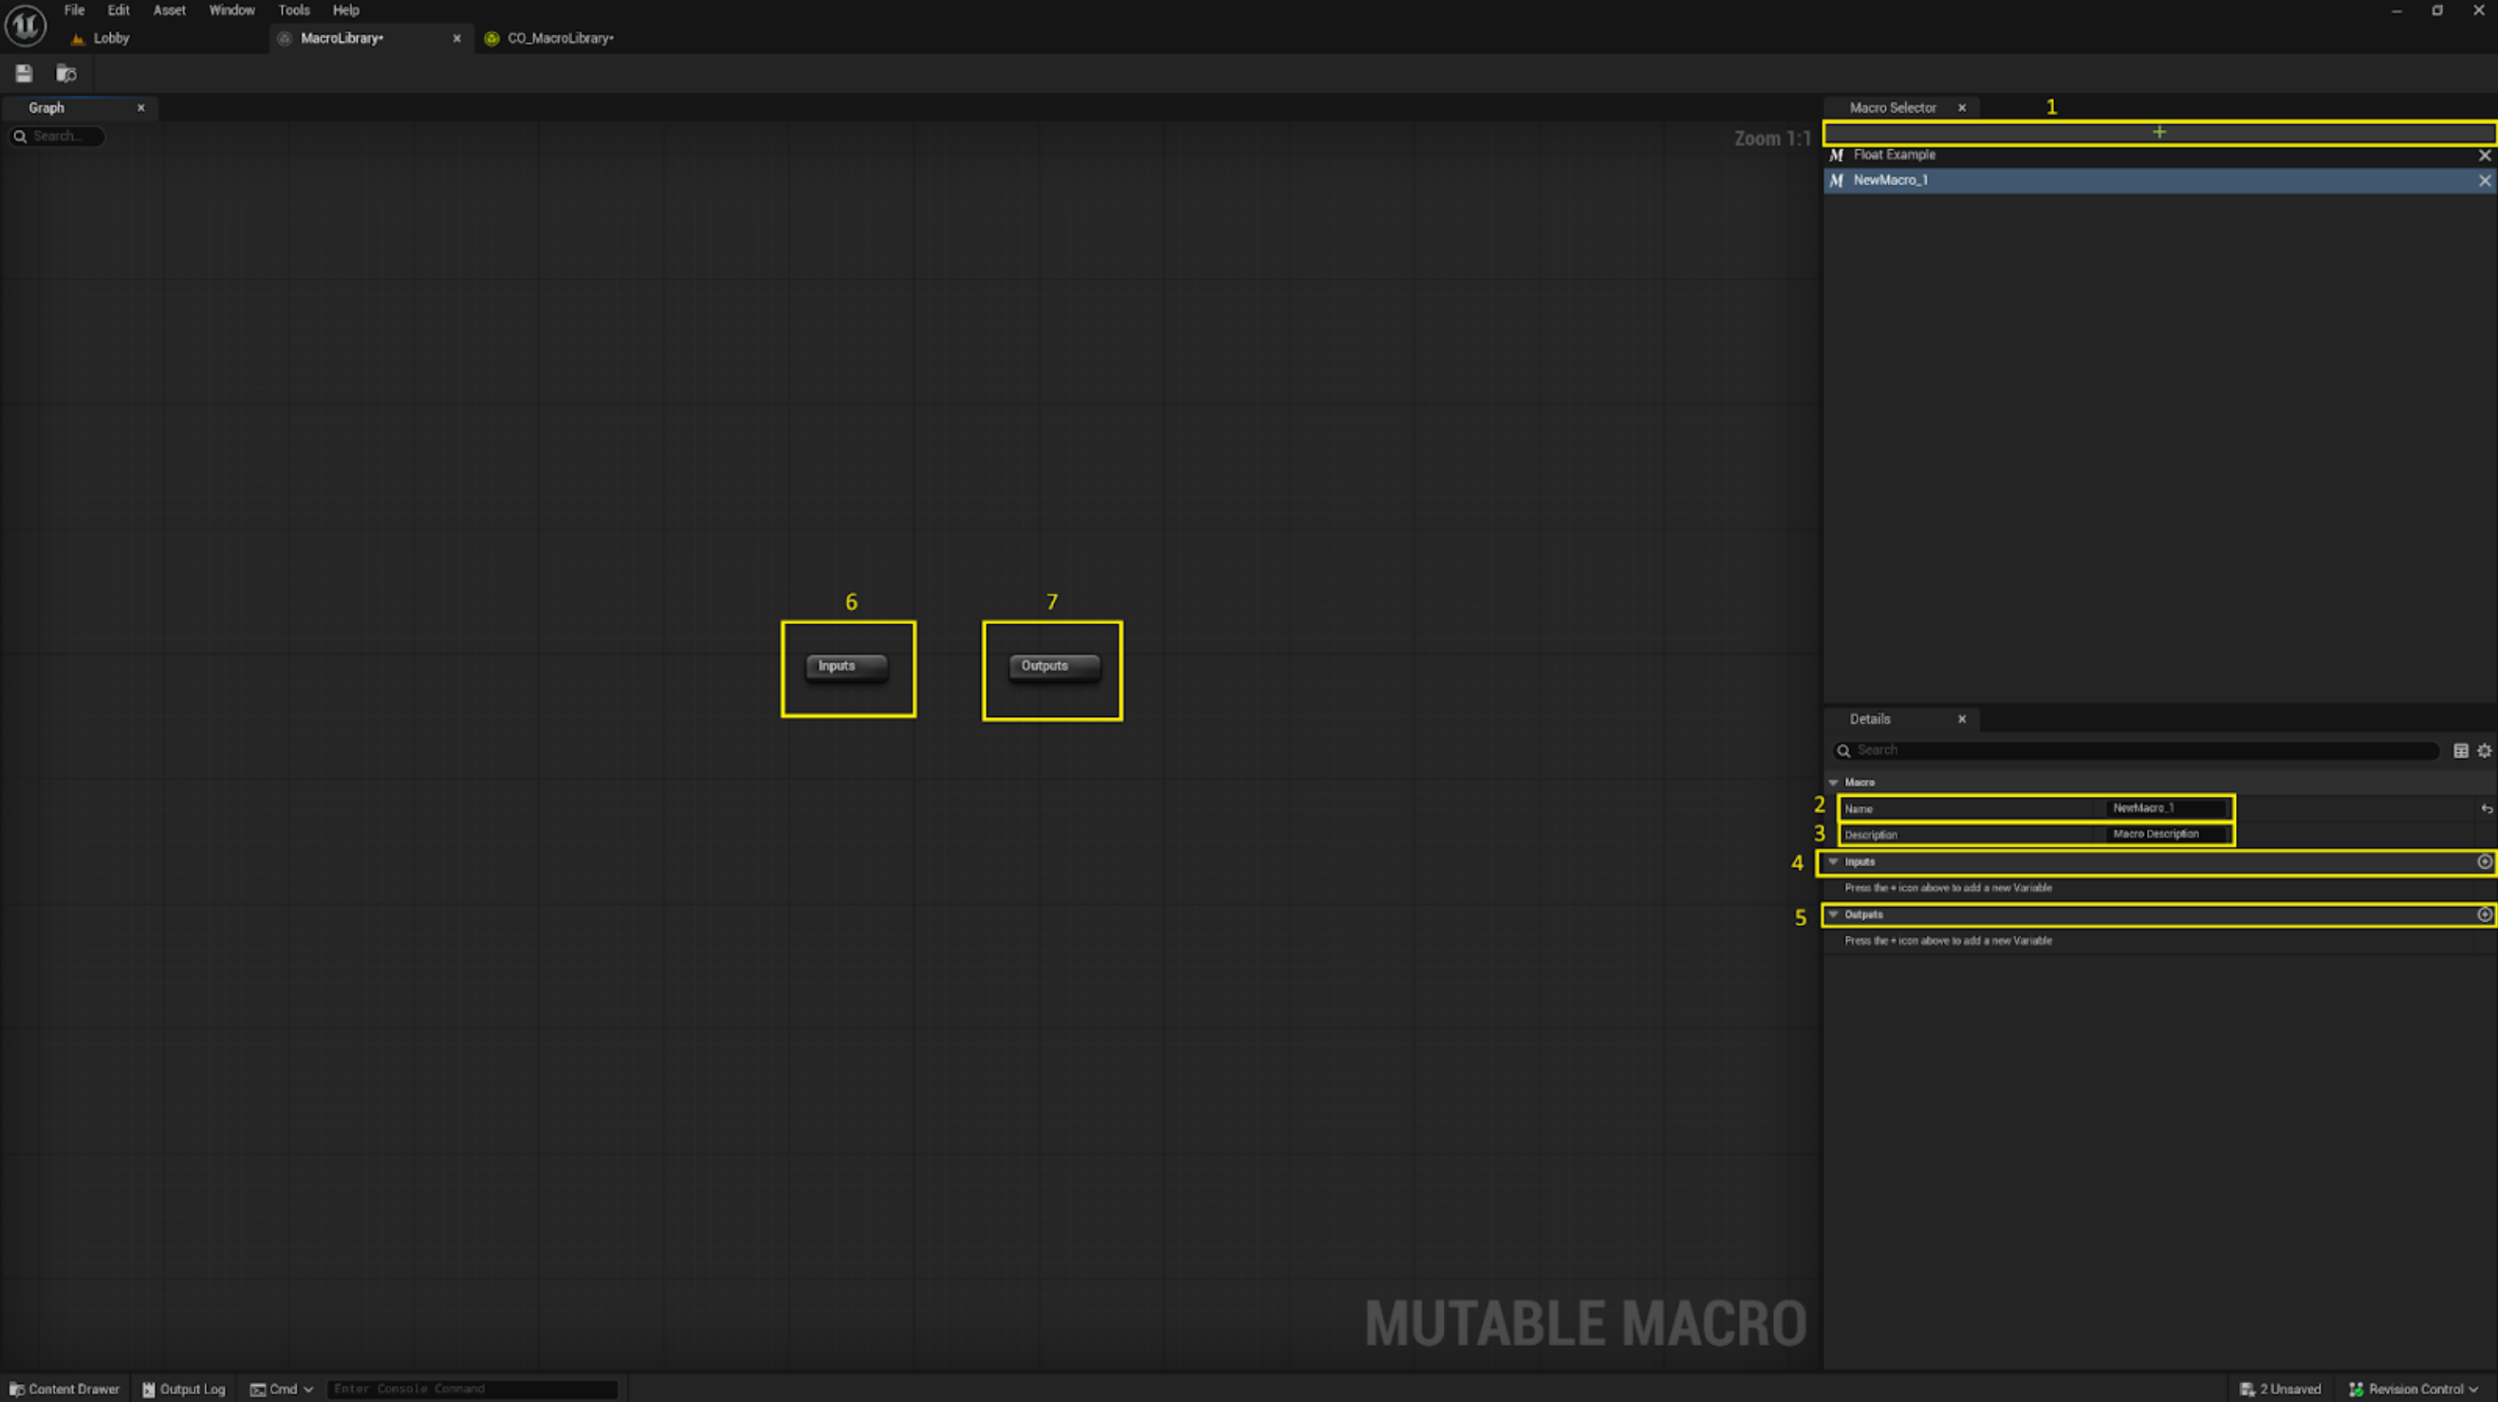Image resolution: width=2498 pixels, height=1402 pixels.
Task: Open the File menu
Action: point(75,10)
